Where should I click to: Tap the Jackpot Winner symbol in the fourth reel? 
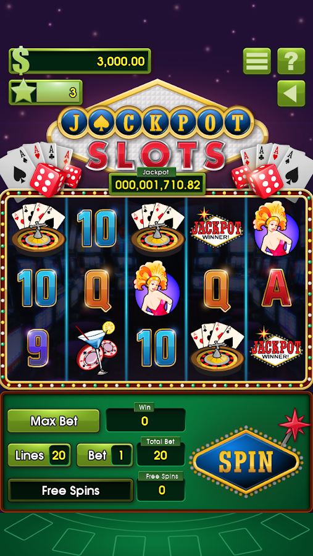tap(216, 227)
